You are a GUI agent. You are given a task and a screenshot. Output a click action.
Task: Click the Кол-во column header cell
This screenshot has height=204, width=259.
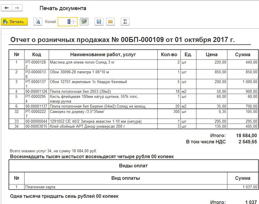click(169, 54)
